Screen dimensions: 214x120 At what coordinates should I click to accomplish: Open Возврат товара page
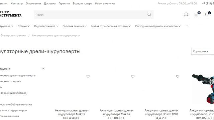click(82, 4)
